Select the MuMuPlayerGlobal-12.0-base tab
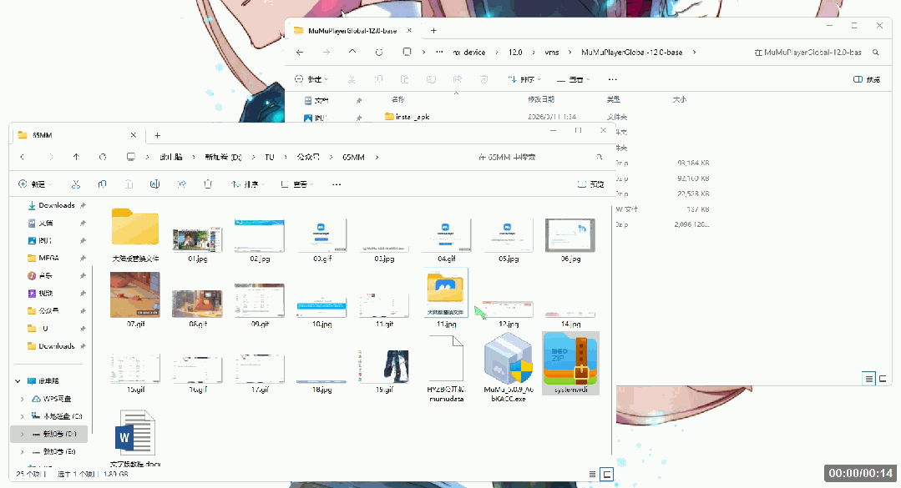 (352, 30)
